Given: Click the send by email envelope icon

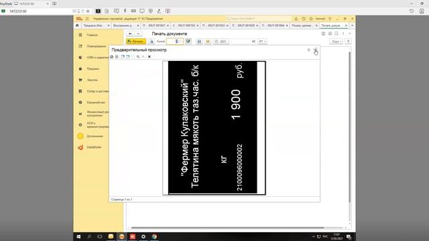Looking at the screenshot, I should click(x=208, y=42).
